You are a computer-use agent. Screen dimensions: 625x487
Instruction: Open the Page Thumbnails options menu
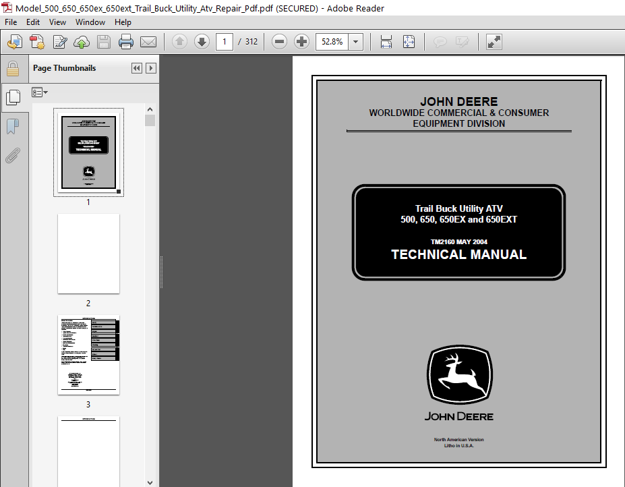click(39, 92)
